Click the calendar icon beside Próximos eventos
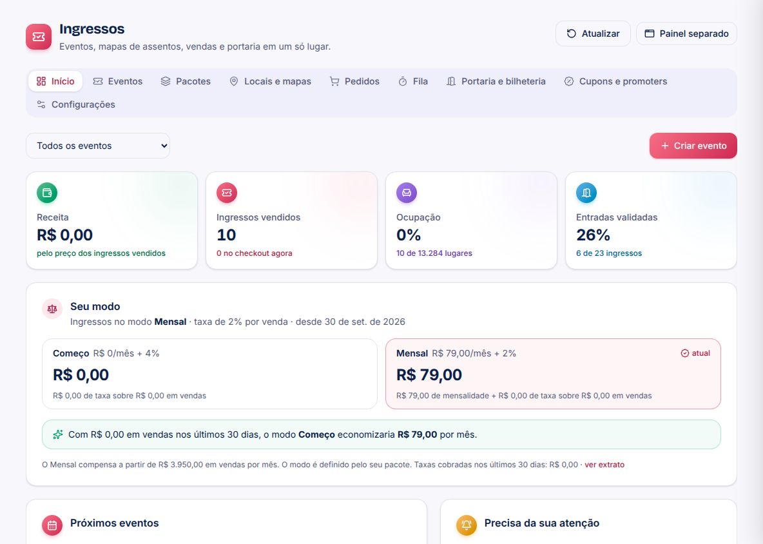 [52, 525]
